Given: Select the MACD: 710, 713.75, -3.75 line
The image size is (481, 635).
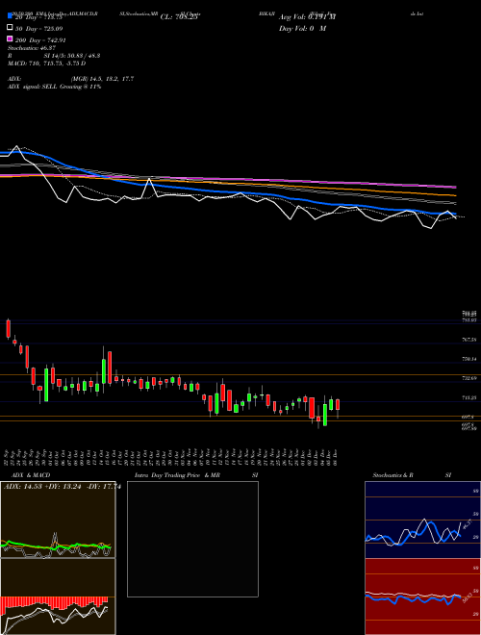Looking at the screenshot, I should point(46,63).
